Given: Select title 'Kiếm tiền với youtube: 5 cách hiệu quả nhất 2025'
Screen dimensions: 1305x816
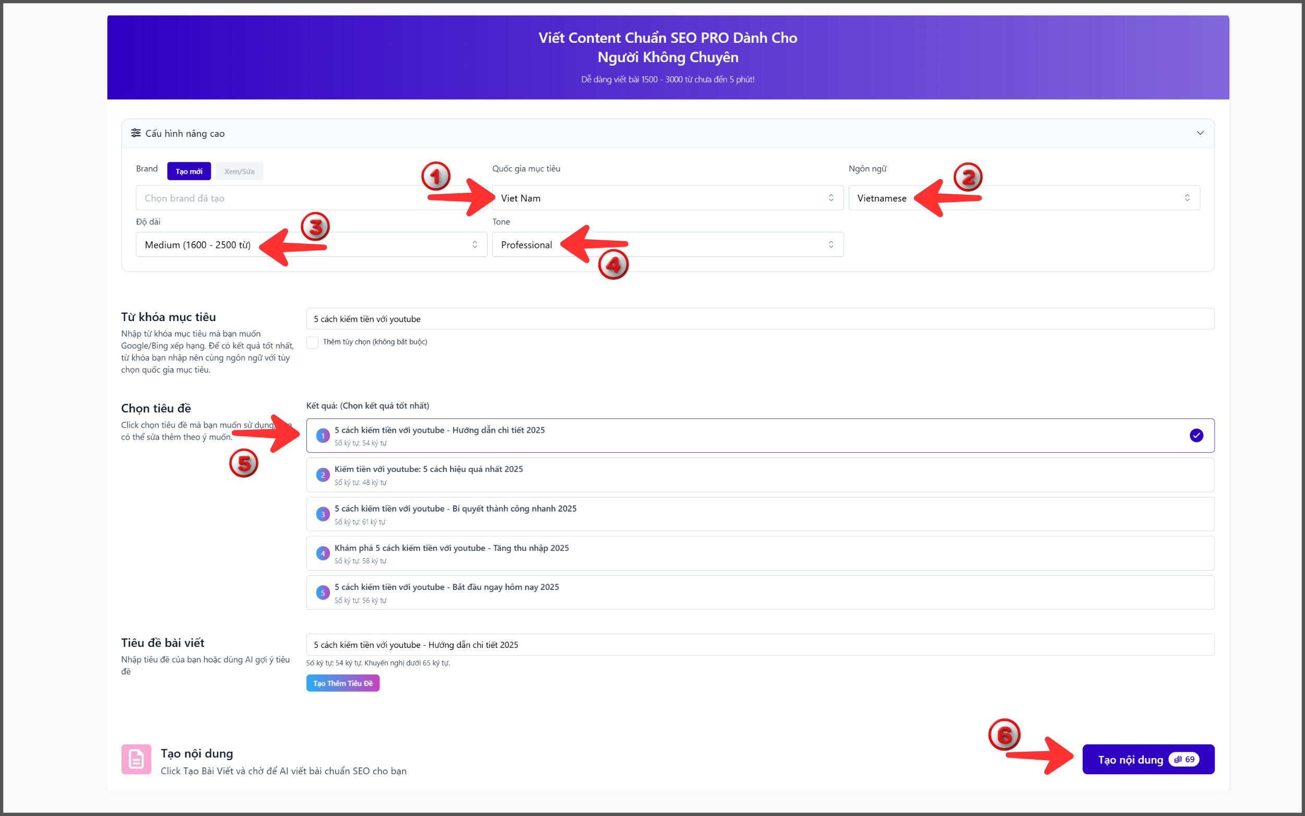Looking at the screenshot, I should click(760, 475).
